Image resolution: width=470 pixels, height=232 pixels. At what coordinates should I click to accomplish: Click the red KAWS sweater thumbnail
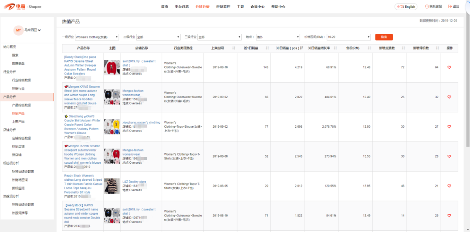(112, 68)
